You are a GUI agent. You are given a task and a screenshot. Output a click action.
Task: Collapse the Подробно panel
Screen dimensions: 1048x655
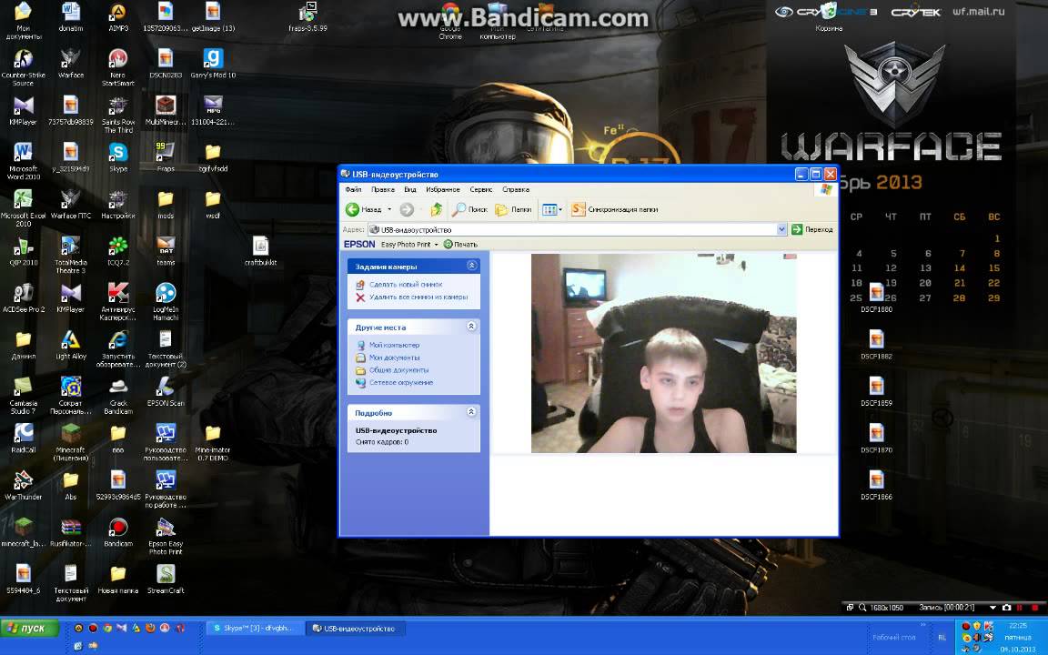point(471,412)
